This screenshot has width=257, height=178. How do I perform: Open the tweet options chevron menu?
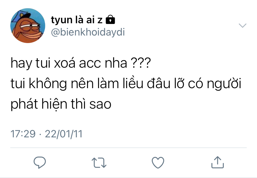(242, 26)
